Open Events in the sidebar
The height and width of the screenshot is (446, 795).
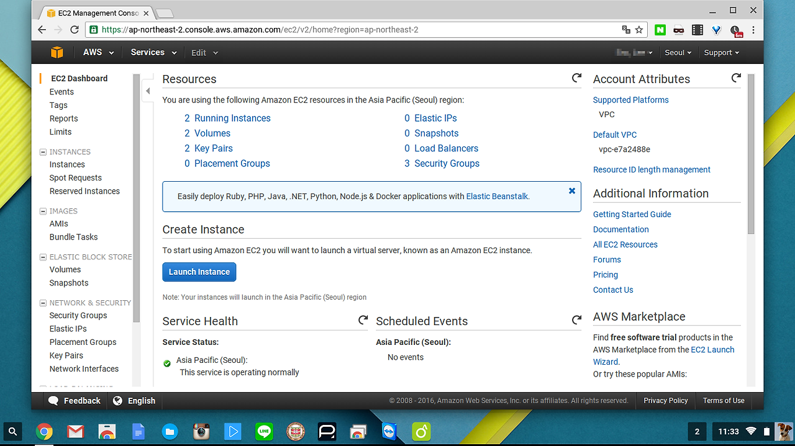pos(61,92)
